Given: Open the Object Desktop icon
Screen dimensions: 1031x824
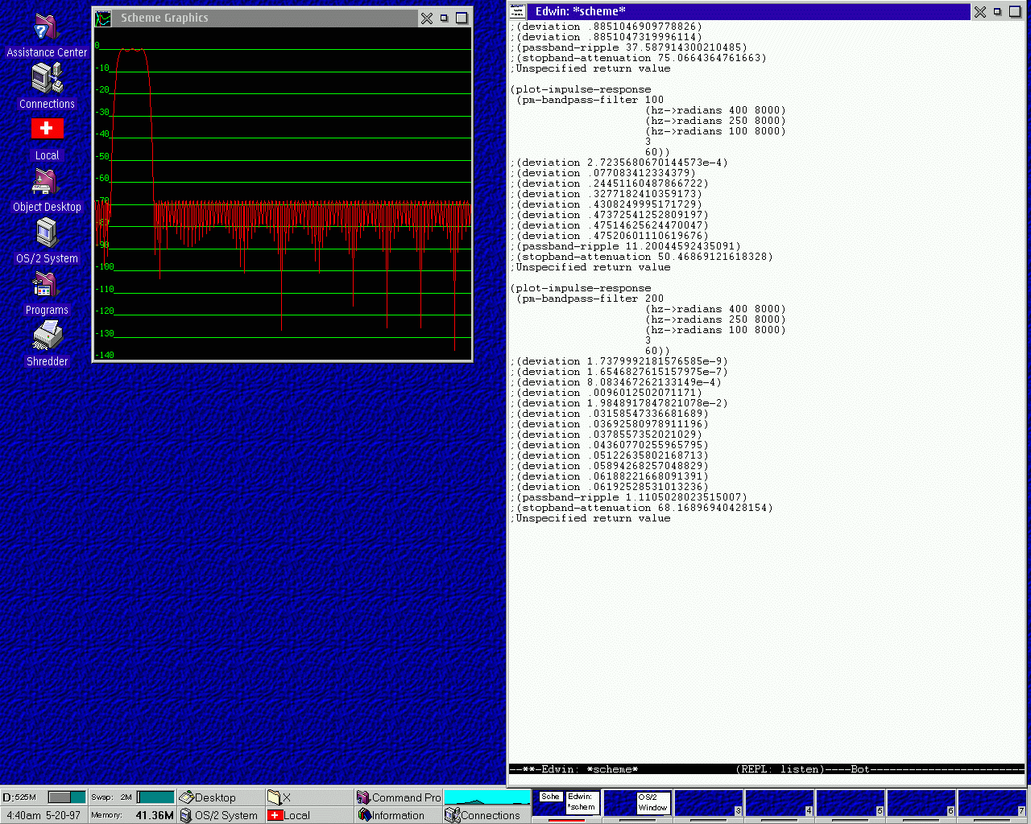Looking at the screenshot, I should 47,183.
